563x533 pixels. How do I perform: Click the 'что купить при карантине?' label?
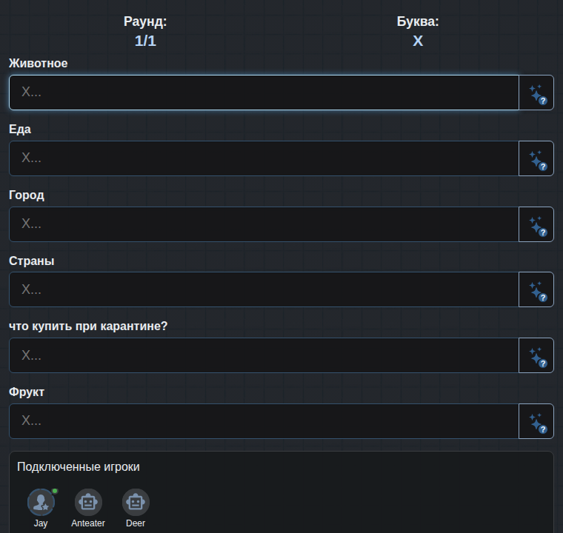point(88,326)
